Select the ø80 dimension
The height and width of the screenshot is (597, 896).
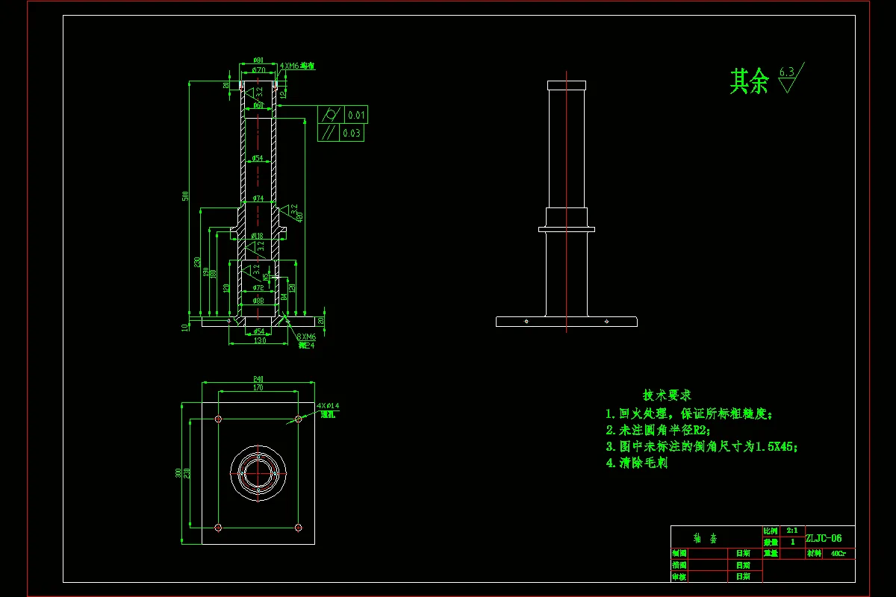[258, 60]
